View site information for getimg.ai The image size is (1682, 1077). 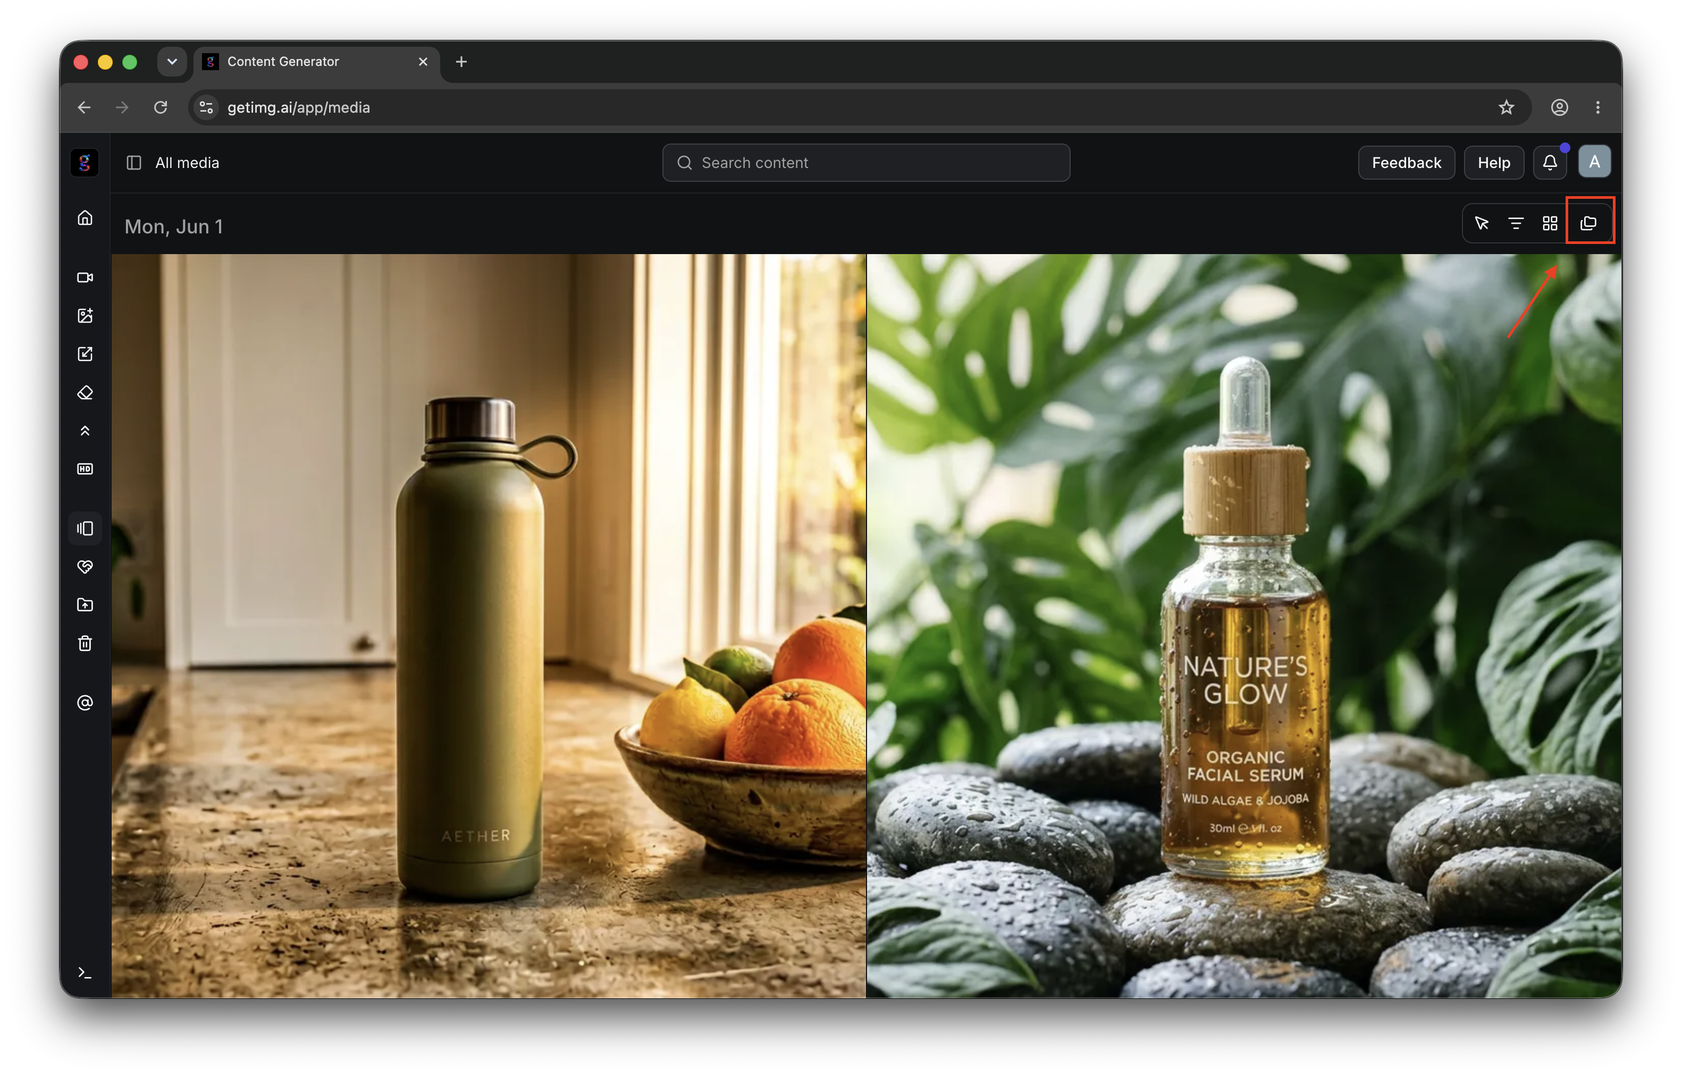tap(206, 108)
